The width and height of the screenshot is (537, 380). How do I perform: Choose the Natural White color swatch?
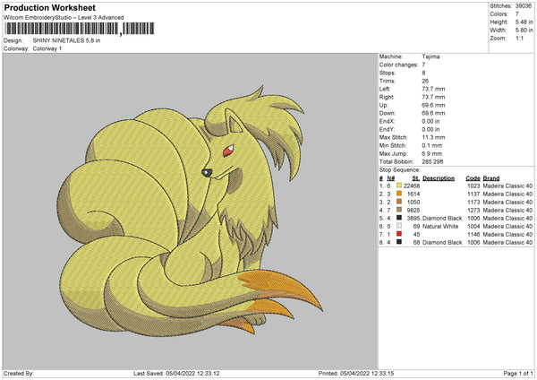click(x=398, y=225)
